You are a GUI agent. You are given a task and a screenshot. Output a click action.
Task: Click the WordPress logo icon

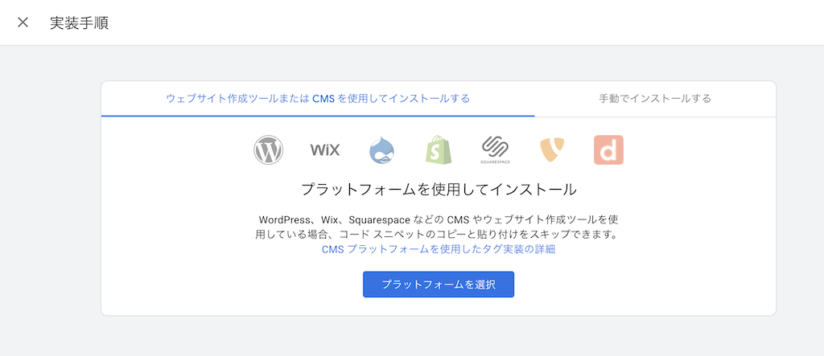coord(268,150)
